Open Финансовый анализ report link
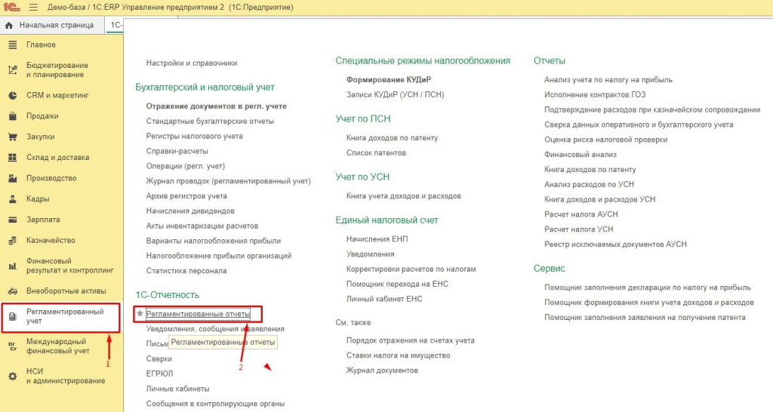The width and height of the screenshot is (773, 412). (581, 154)
